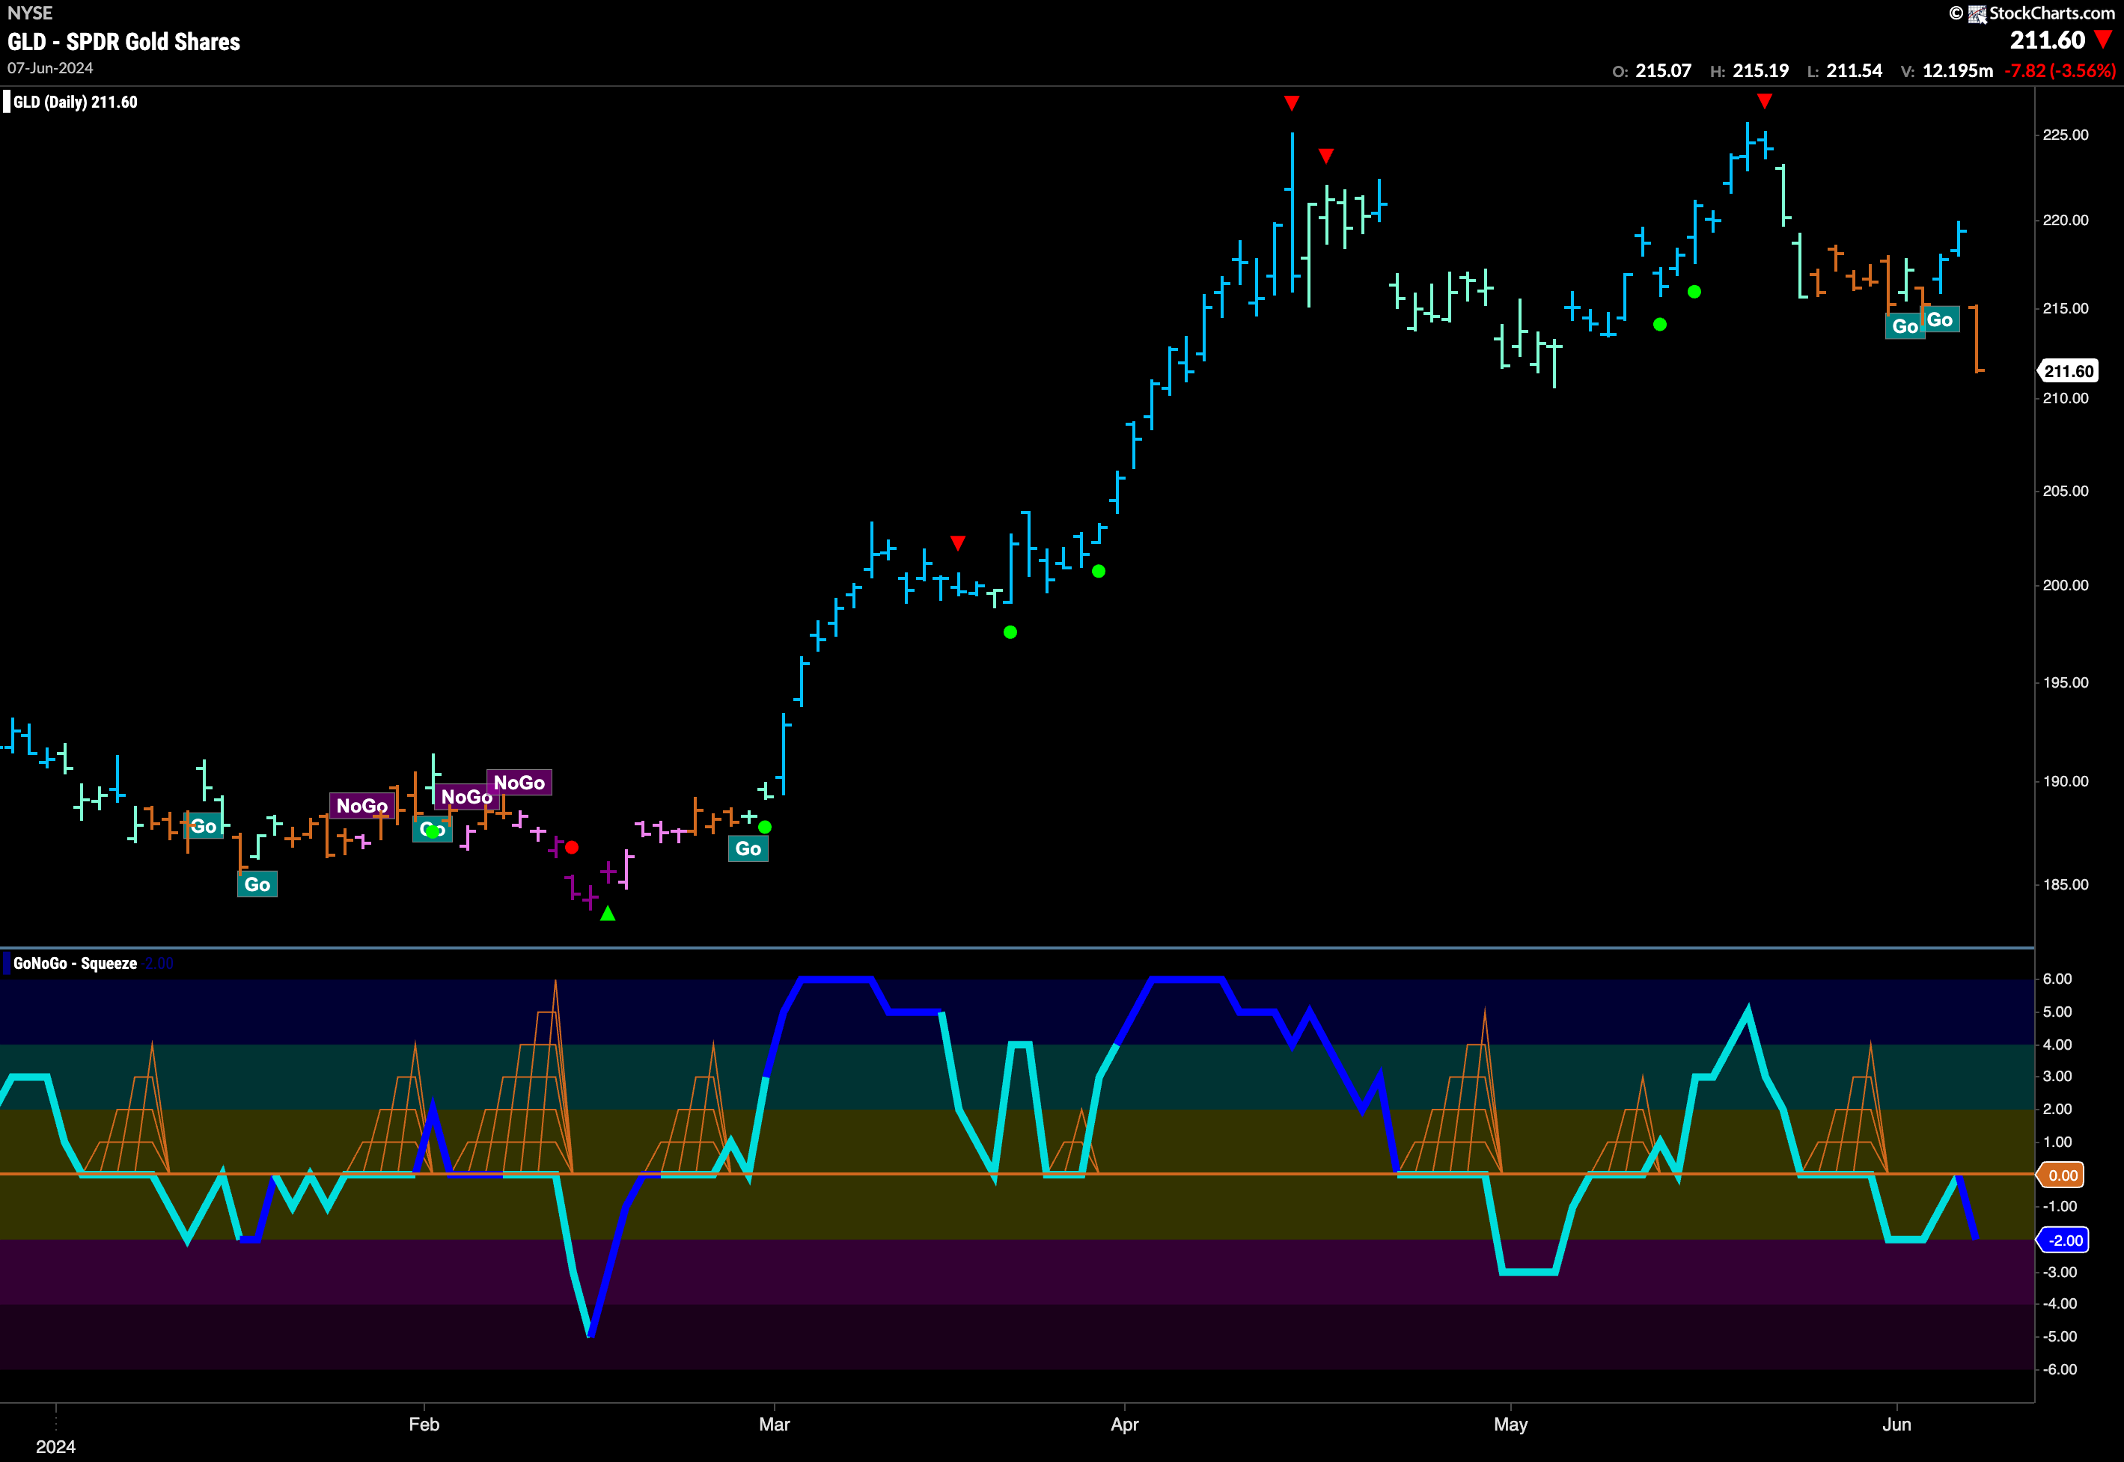The width and height of the screenshot is (2124, 1462).
Task: Click the GLD (Daily) 211.60 legend
Action: click(75, 103)
